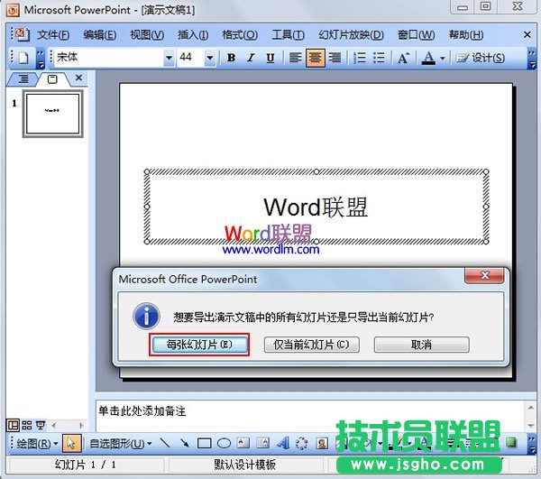Open the 幻灯片放映 menu
The width and height of the screenshot is (541, 479).
pyautogui.click(x=351, y=35)
